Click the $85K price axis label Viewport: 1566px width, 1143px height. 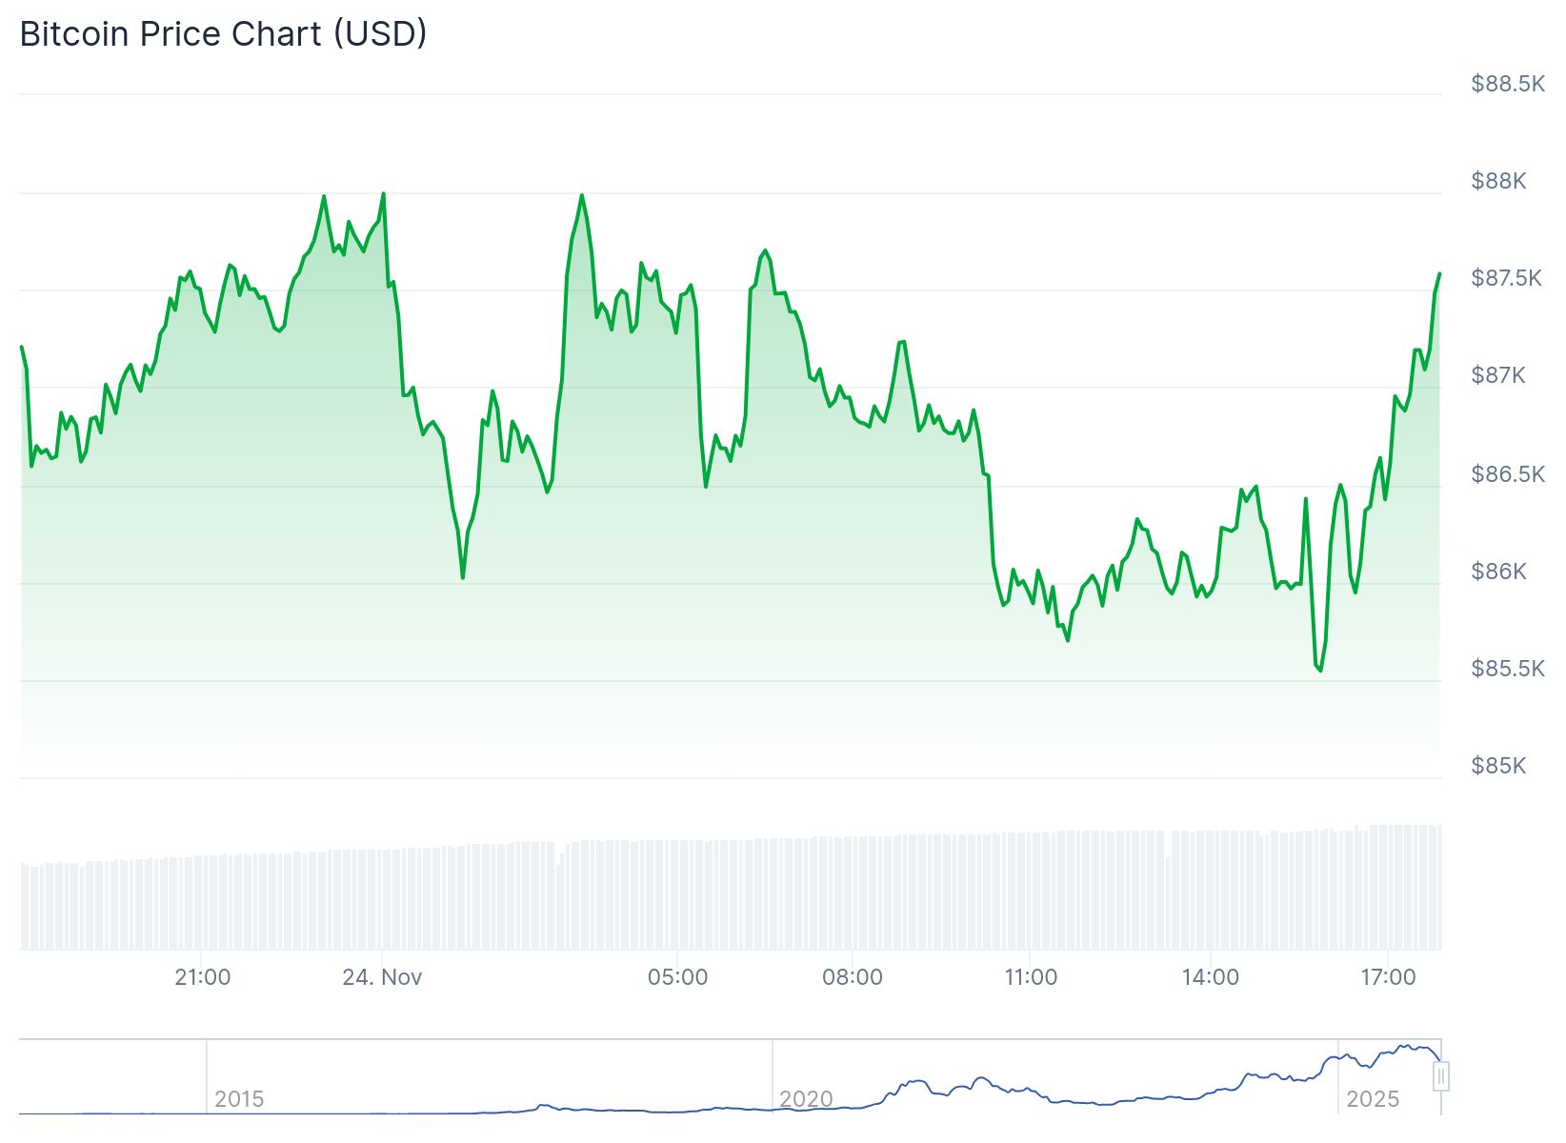(x=1498, y=766)
